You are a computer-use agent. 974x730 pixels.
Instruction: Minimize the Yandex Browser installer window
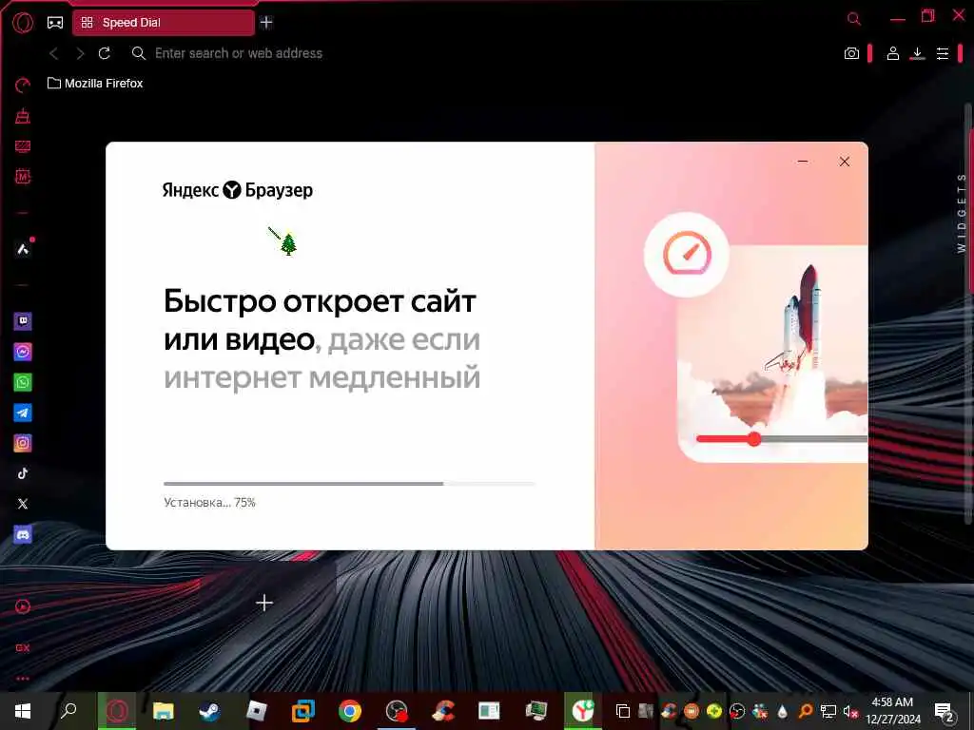(x=803, y=162)
